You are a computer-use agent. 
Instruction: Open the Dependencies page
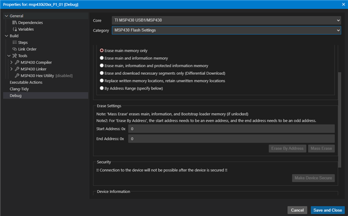click(30, 23)
